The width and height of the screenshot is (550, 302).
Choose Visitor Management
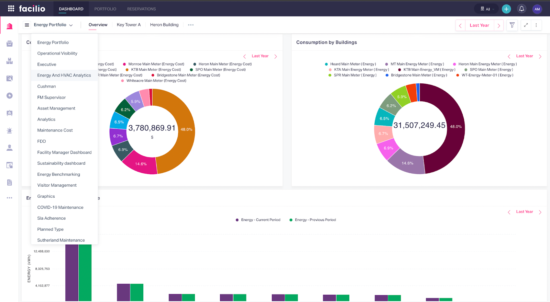(64, 185)
